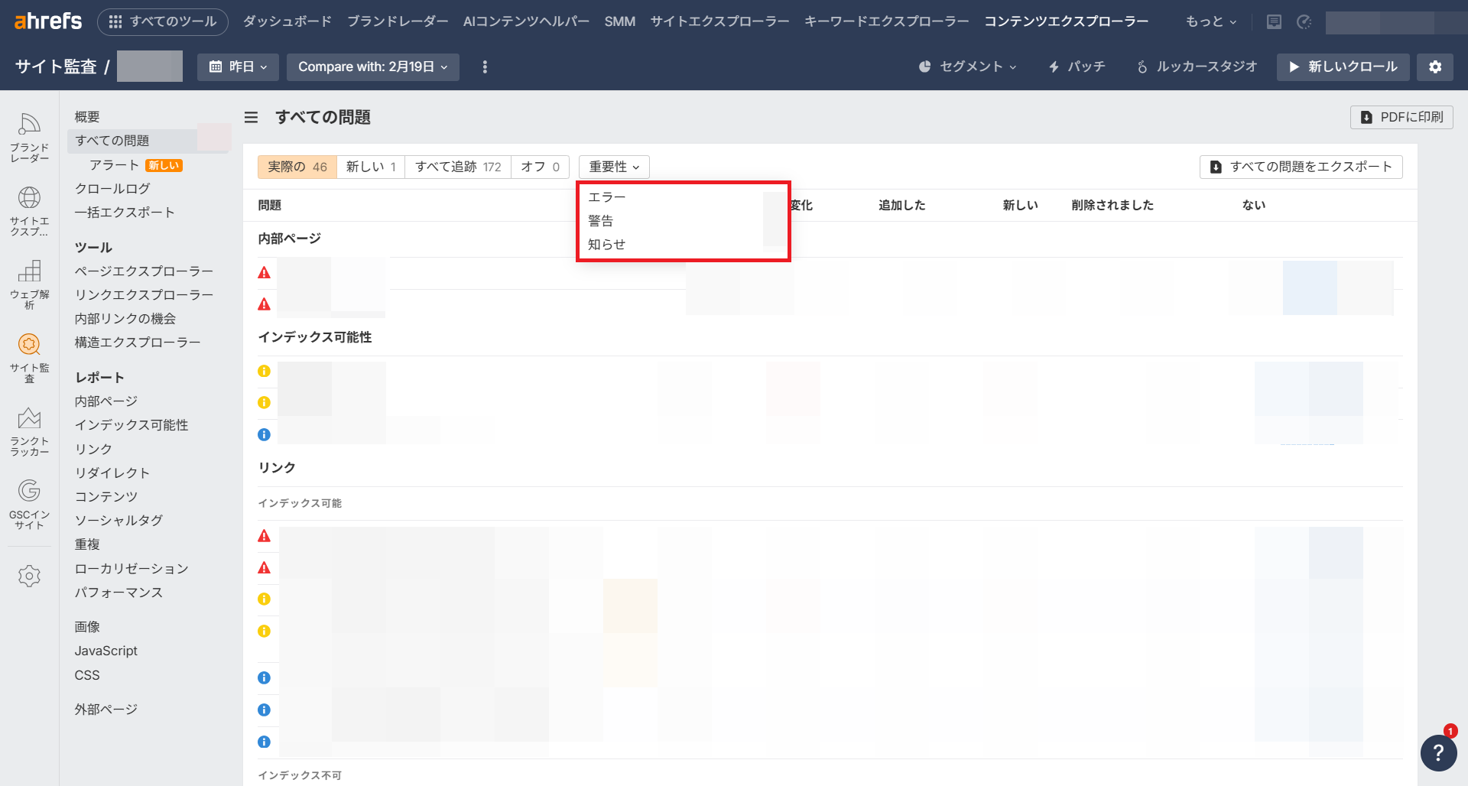This screenshot has height=786, width=1468.
Task: Enable the 新しい issues filter
Action: click(370, 167)
